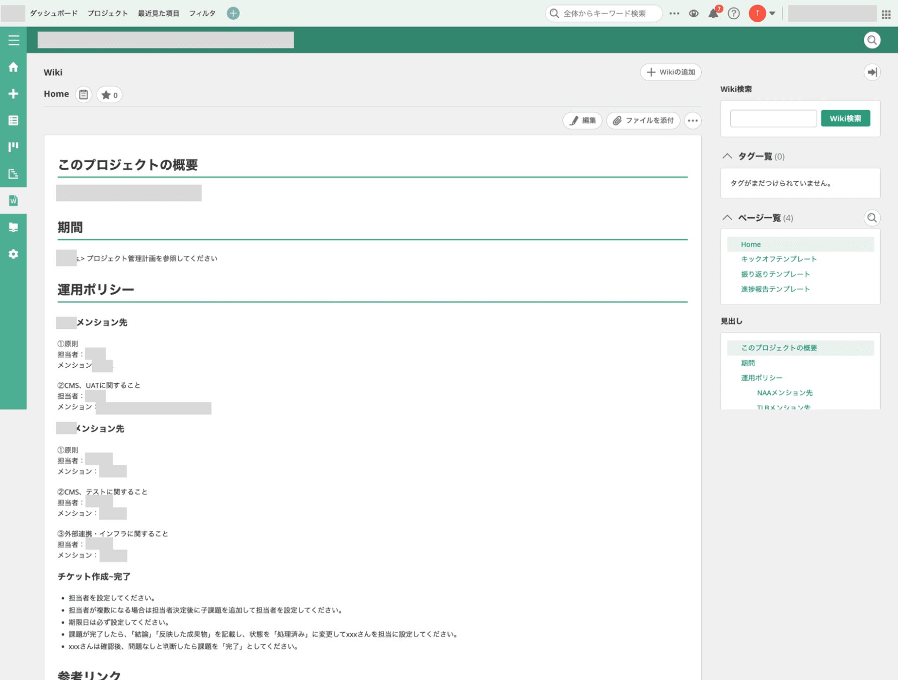
Task: Click ファイルを添付 button
Action: coord(643,120)
